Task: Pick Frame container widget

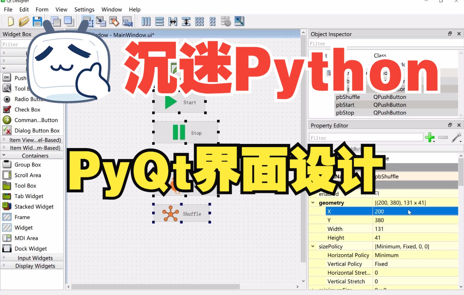Action: coord(22,217)
